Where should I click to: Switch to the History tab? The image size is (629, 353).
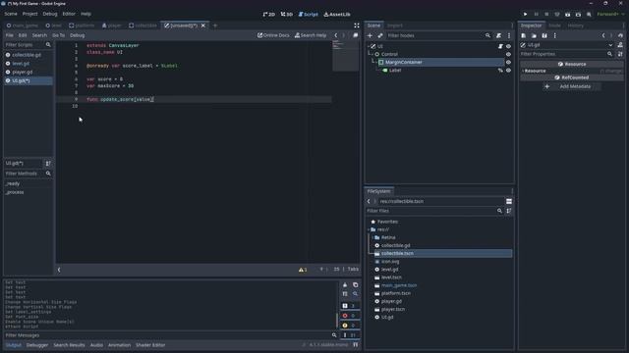[x=576, y=25]
